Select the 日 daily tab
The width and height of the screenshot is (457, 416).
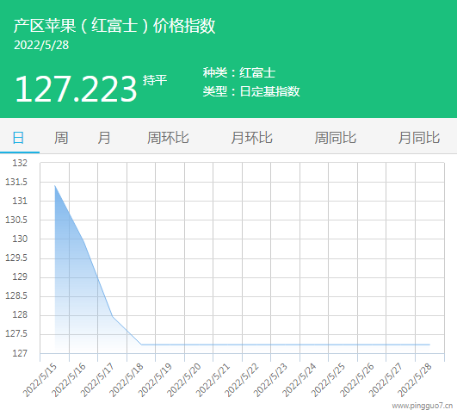[18, 138]
